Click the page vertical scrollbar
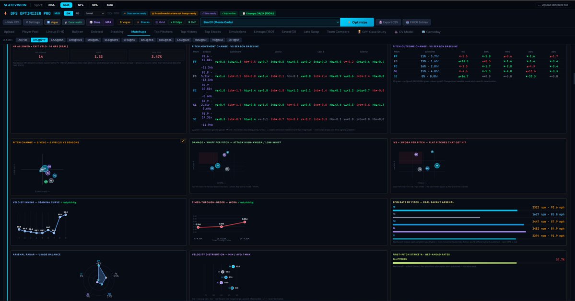 [x=574, y=78]
